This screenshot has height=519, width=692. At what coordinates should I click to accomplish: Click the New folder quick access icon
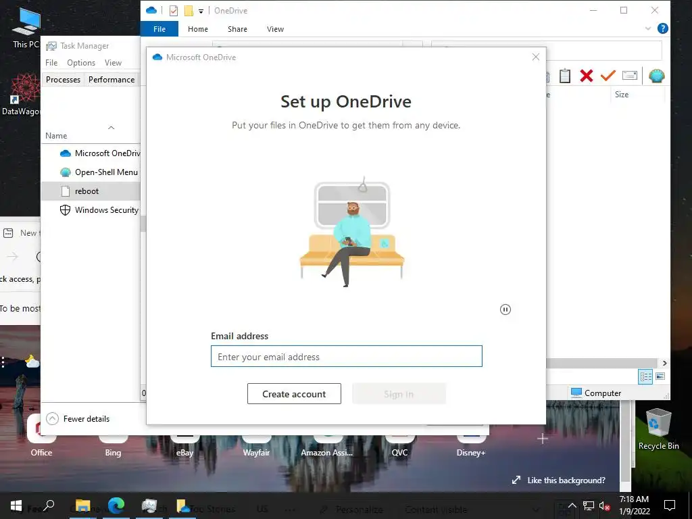[x=189, y=11]
